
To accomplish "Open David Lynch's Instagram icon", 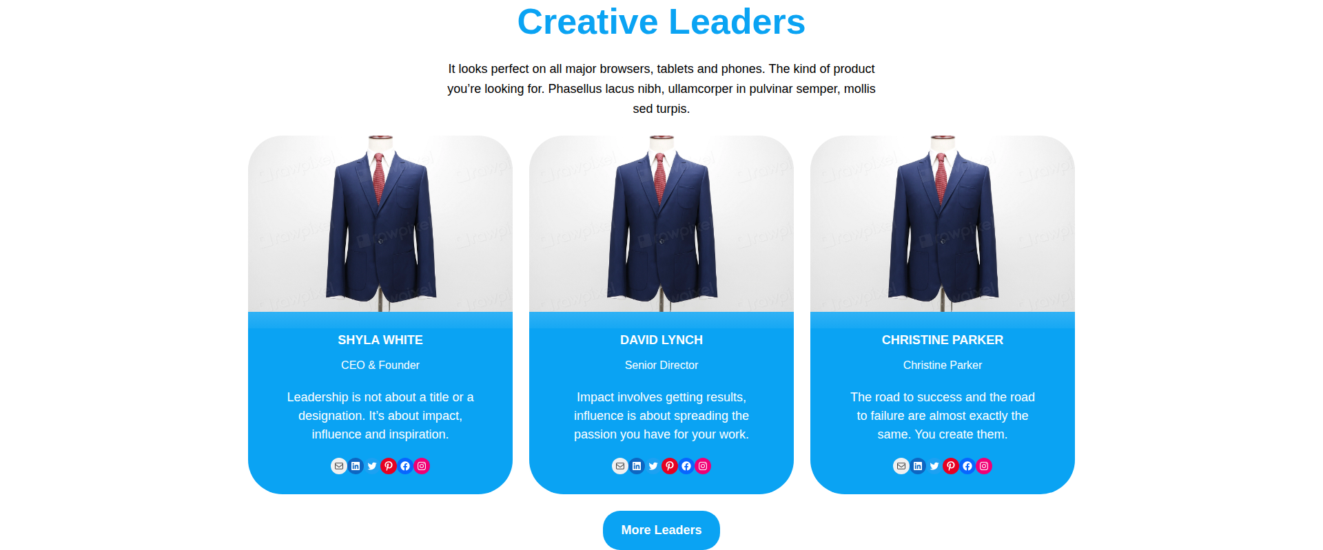I will tap(703, 466).
